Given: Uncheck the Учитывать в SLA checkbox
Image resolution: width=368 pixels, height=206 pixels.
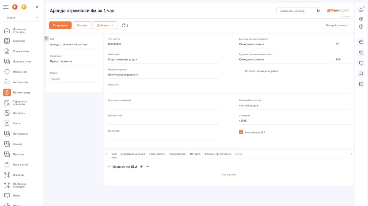Looking at the screenshot, I should point(241,132).
